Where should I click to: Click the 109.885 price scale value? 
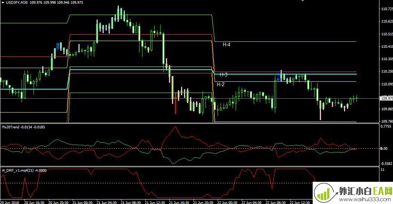coord(387,109)
